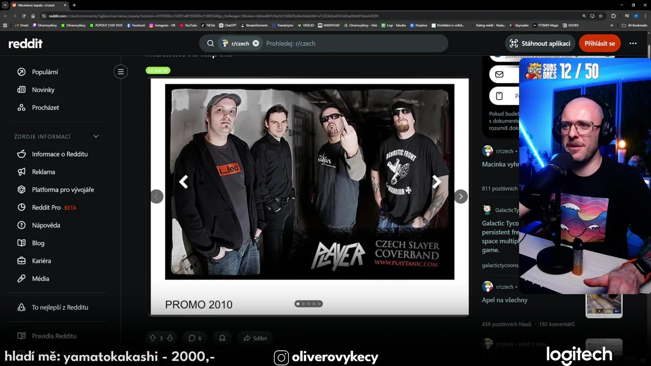Viewport: 651px width, 366px height.
Task: Click the Přihlásit se login button
Action: pos(600,43)
